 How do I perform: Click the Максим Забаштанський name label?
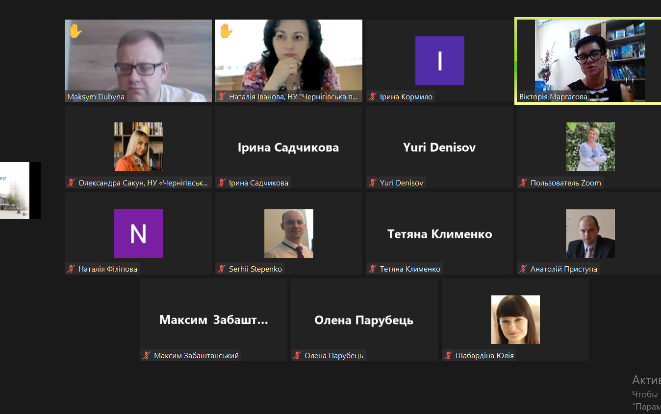[196, 356]
